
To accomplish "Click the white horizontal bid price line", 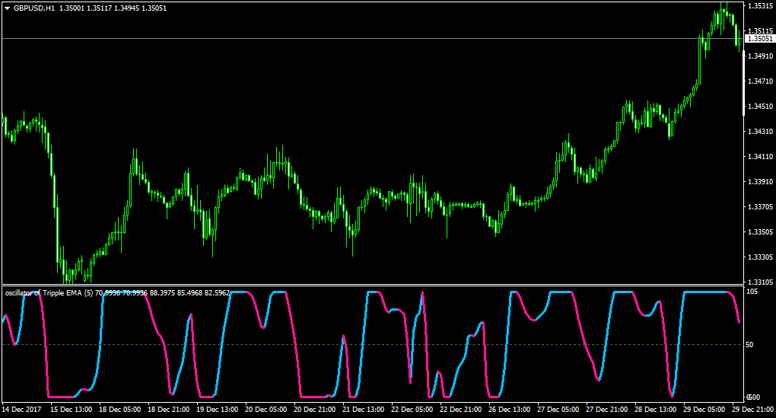I will (x=373, y=38).
